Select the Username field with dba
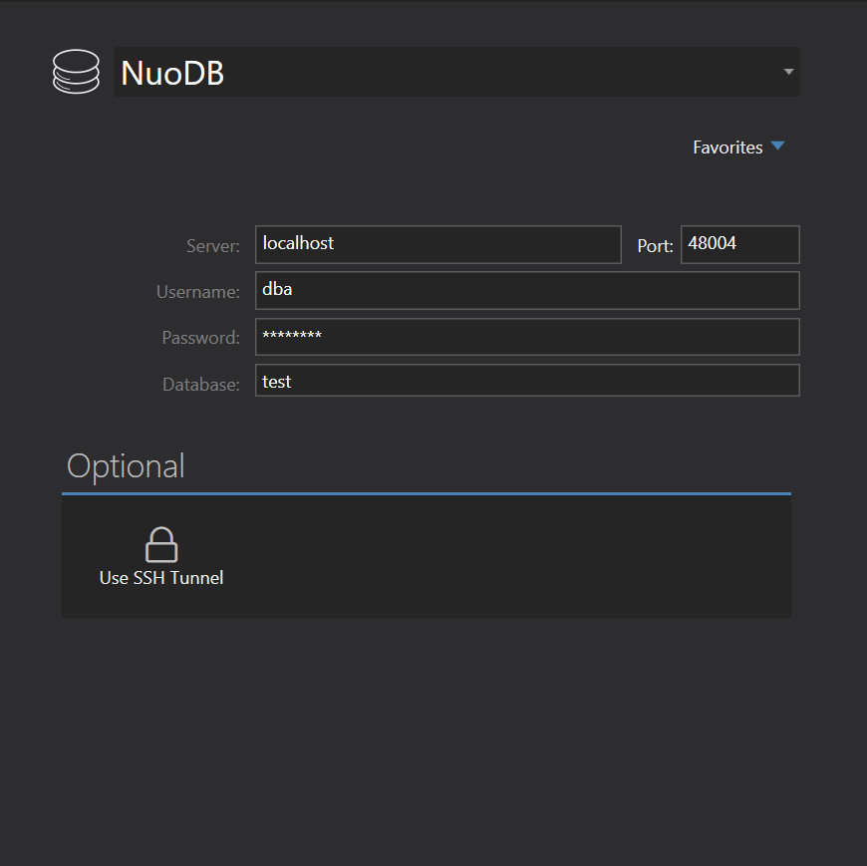 527,291
